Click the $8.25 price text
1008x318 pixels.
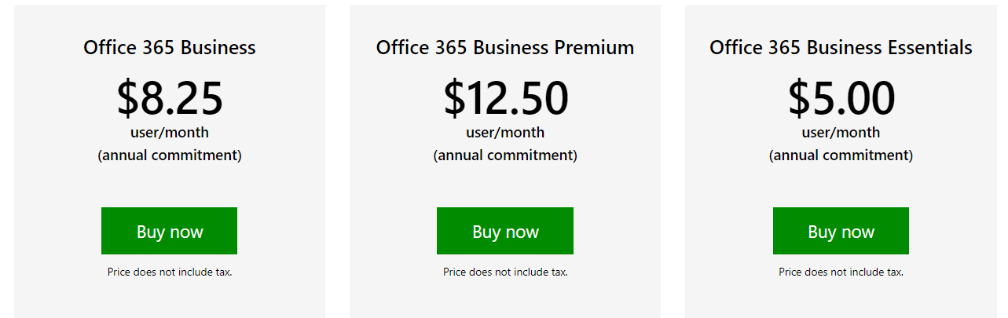point(170,98)
